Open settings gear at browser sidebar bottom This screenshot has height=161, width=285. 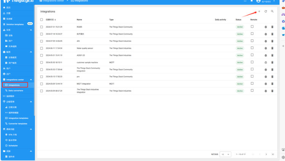283,157
